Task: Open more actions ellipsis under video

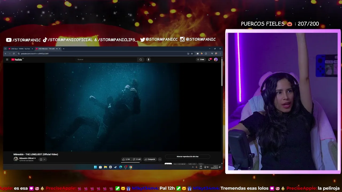Action: point(160,159)
